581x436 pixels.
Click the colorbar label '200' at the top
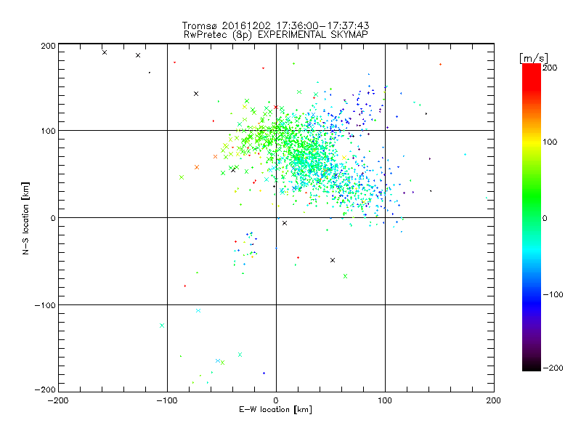tap(550, 68)
